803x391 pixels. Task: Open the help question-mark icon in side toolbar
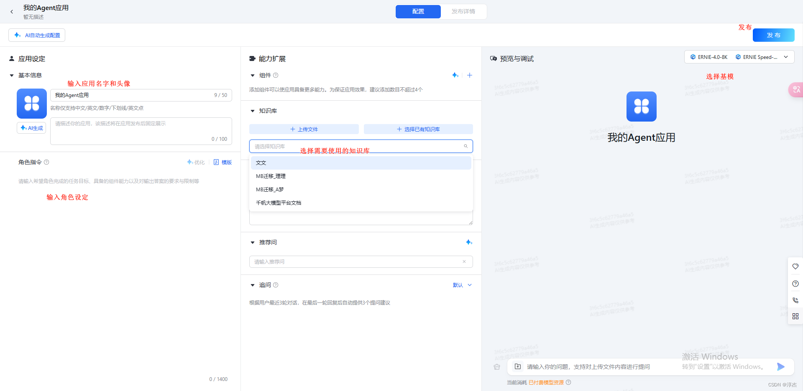click(x=795, y=284)
